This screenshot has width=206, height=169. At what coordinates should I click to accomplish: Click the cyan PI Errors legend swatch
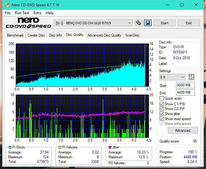10,147
